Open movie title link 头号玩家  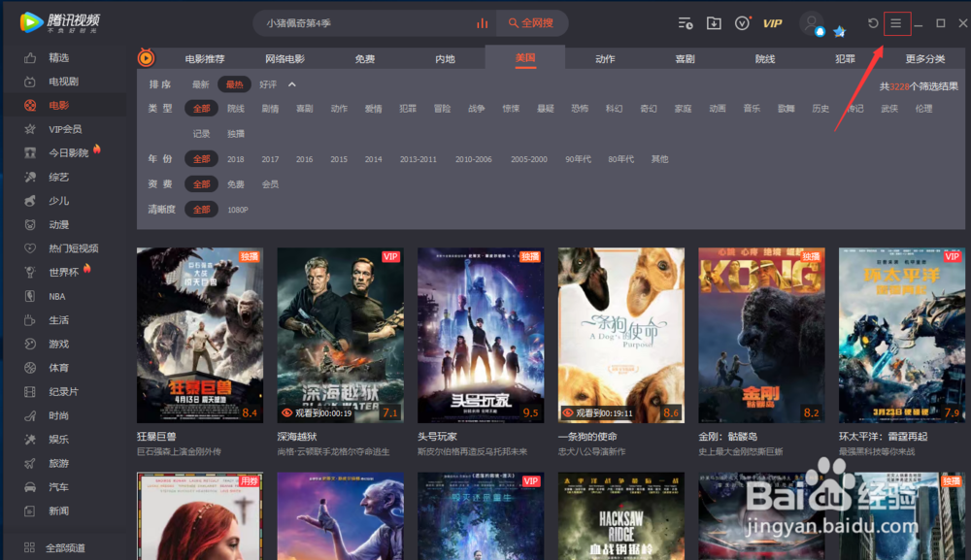tap(438, 437)
